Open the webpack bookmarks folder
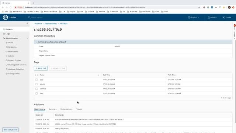236x133 pixels. (100, 11)
